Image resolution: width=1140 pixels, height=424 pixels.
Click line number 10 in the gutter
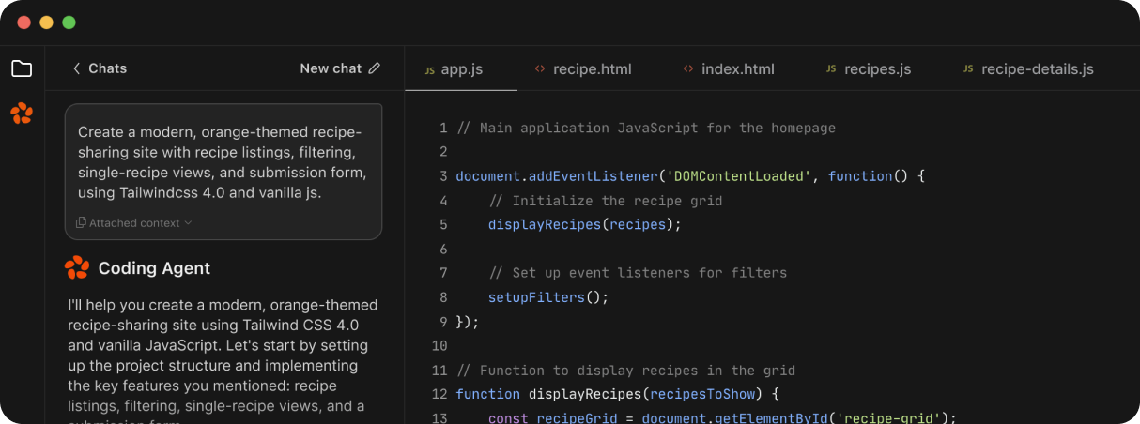point(439,347)
